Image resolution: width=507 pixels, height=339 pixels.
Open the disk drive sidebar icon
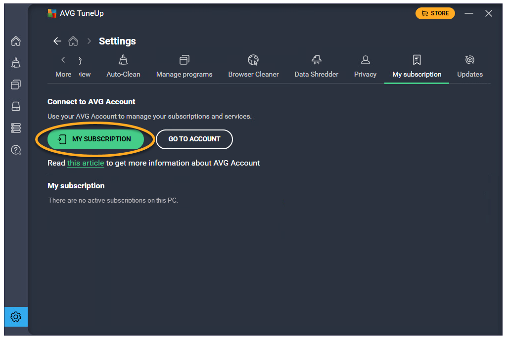16,106
